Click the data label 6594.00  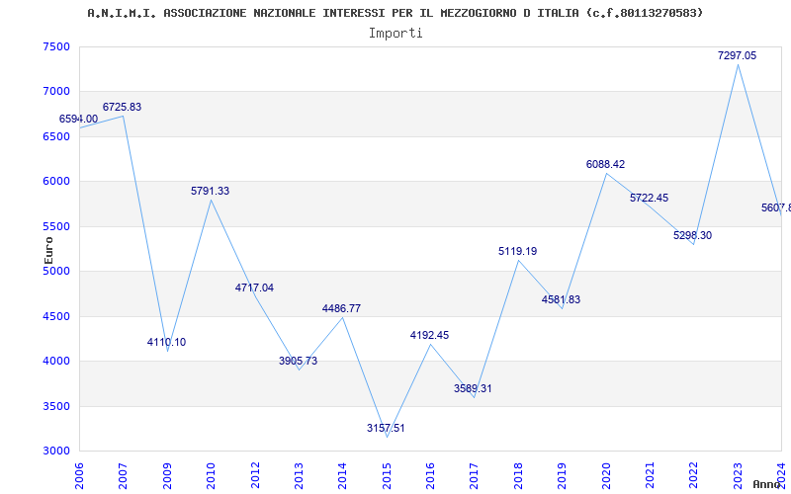[79, 119]
